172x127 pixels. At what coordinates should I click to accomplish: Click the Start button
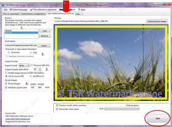pos(158,119)
